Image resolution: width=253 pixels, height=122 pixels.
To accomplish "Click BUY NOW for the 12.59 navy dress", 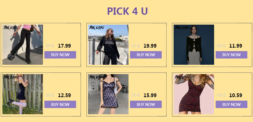I will coord(60,104).
